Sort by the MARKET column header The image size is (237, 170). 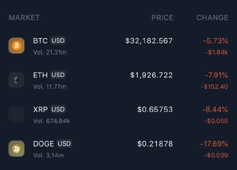[24, 17]
